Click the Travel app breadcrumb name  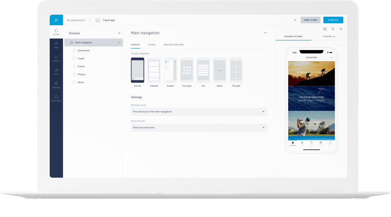click(109, 20)
